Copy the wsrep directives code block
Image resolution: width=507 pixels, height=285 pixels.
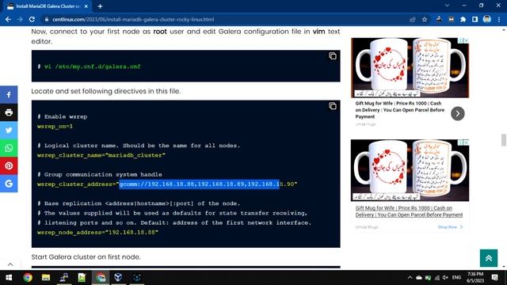click(333, 106)
